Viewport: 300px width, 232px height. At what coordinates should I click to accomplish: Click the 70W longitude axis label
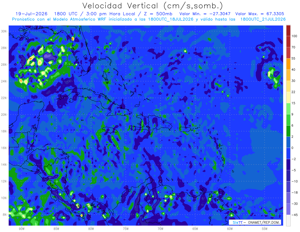tap(160, 229)
